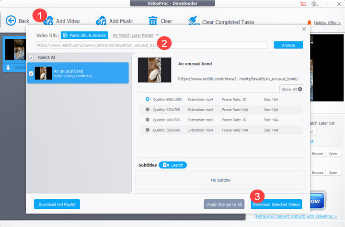Image resolution: width=345 pixels, height=227 pixels.
Task: Click the Clear Completed Tasks brush icon
Action: coord(194,21)
